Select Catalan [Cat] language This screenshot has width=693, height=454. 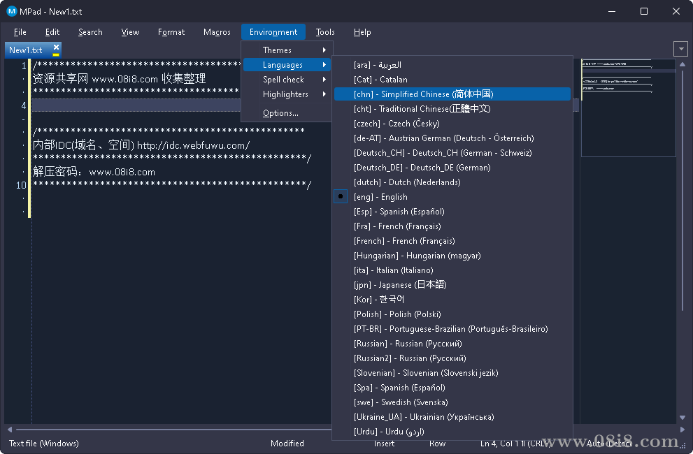click(452, 80)
